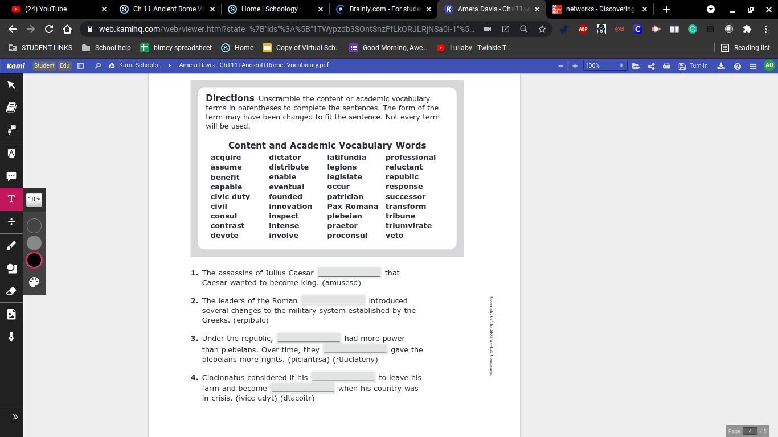Click the browser address bar

287,29
